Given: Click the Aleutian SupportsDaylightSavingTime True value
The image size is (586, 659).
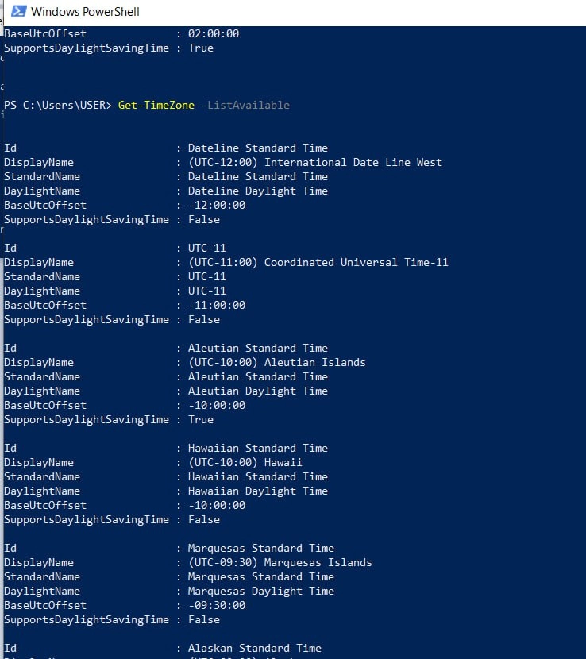Looking at the screenshot, I should pos(200,419).
